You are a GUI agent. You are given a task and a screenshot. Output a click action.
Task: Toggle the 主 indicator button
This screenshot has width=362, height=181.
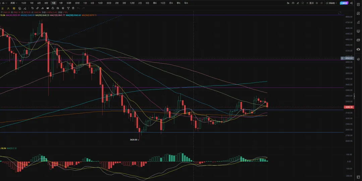3,8
